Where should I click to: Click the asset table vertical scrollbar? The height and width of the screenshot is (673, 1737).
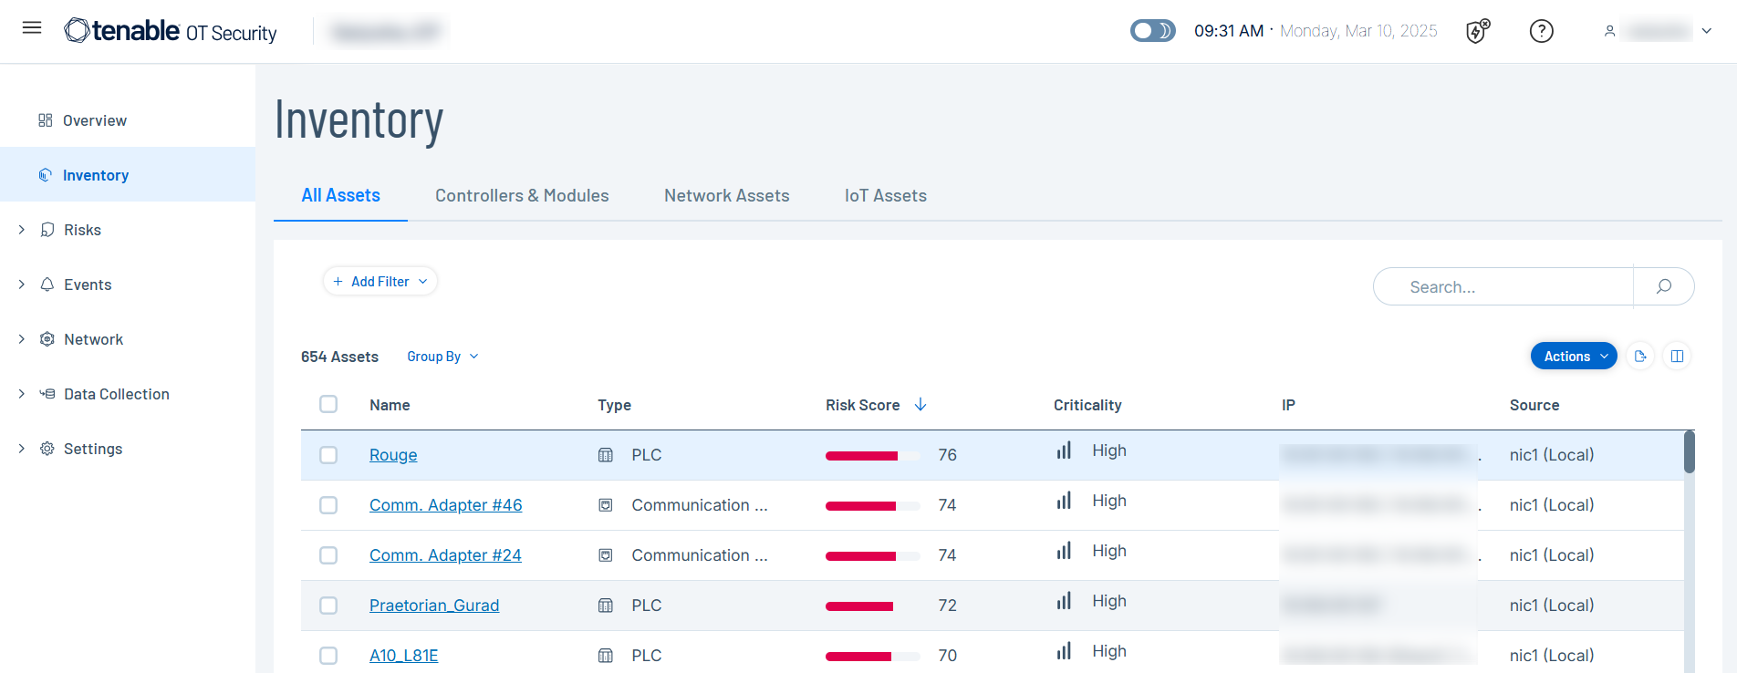coord(1689,452)
